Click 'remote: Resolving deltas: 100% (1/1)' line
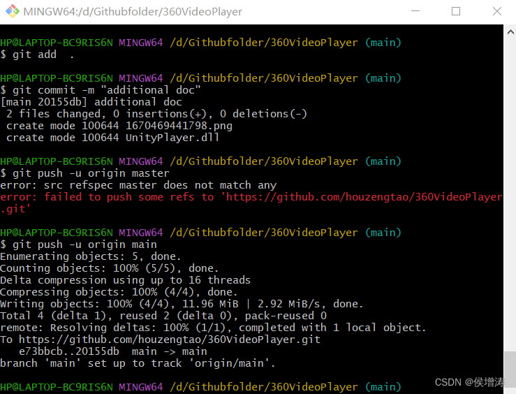The height and width of the screenshot is (394, 516). coord(213,327)
